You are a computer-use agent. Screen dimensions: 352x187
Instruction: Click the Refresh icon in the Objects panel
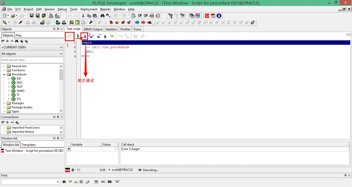click(3, 41)
